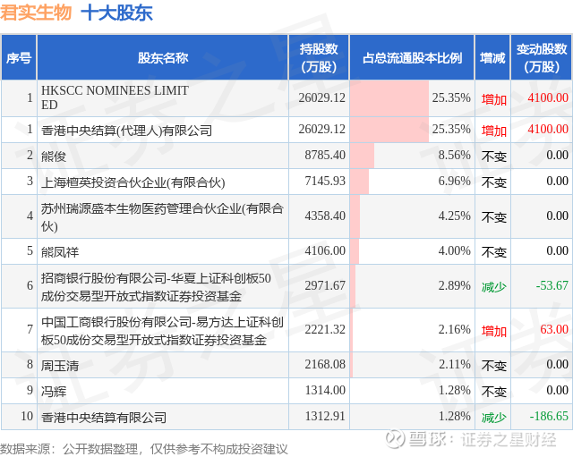Click the data source footnote text

tap(144, 449)
